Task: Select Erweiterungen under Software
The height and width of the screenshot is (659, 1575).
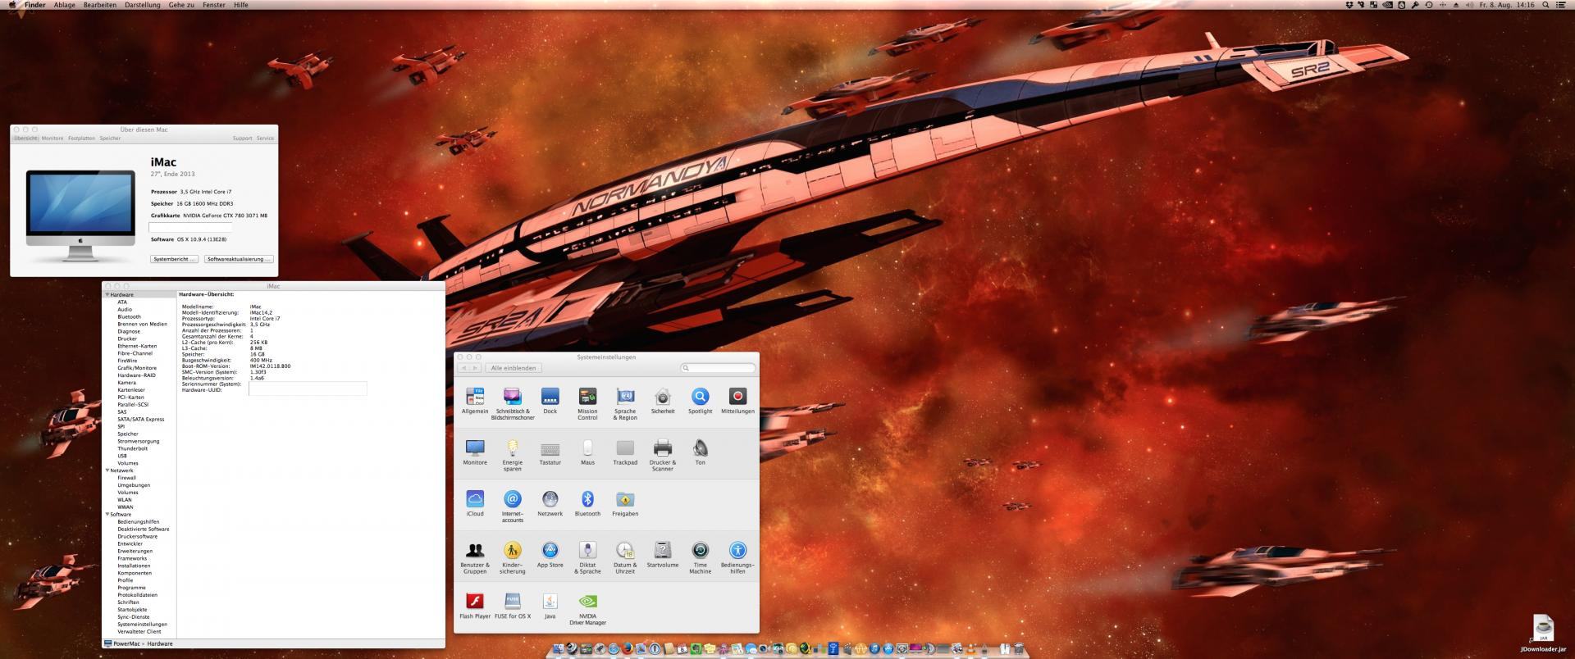Action: coord(135,552)
